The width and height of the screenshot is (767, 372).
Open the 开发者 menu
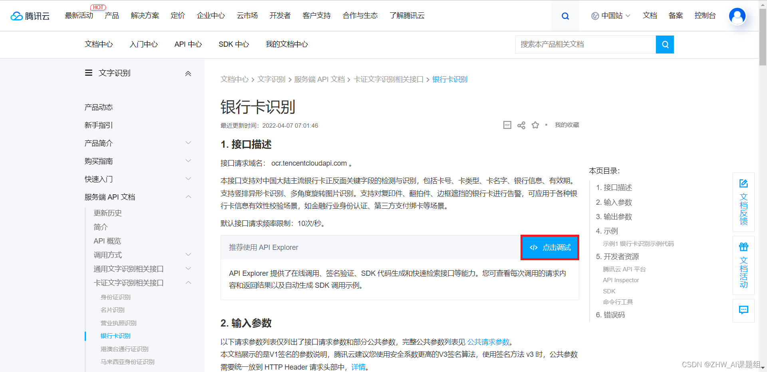pyautogui.click(x=280, y=16)
